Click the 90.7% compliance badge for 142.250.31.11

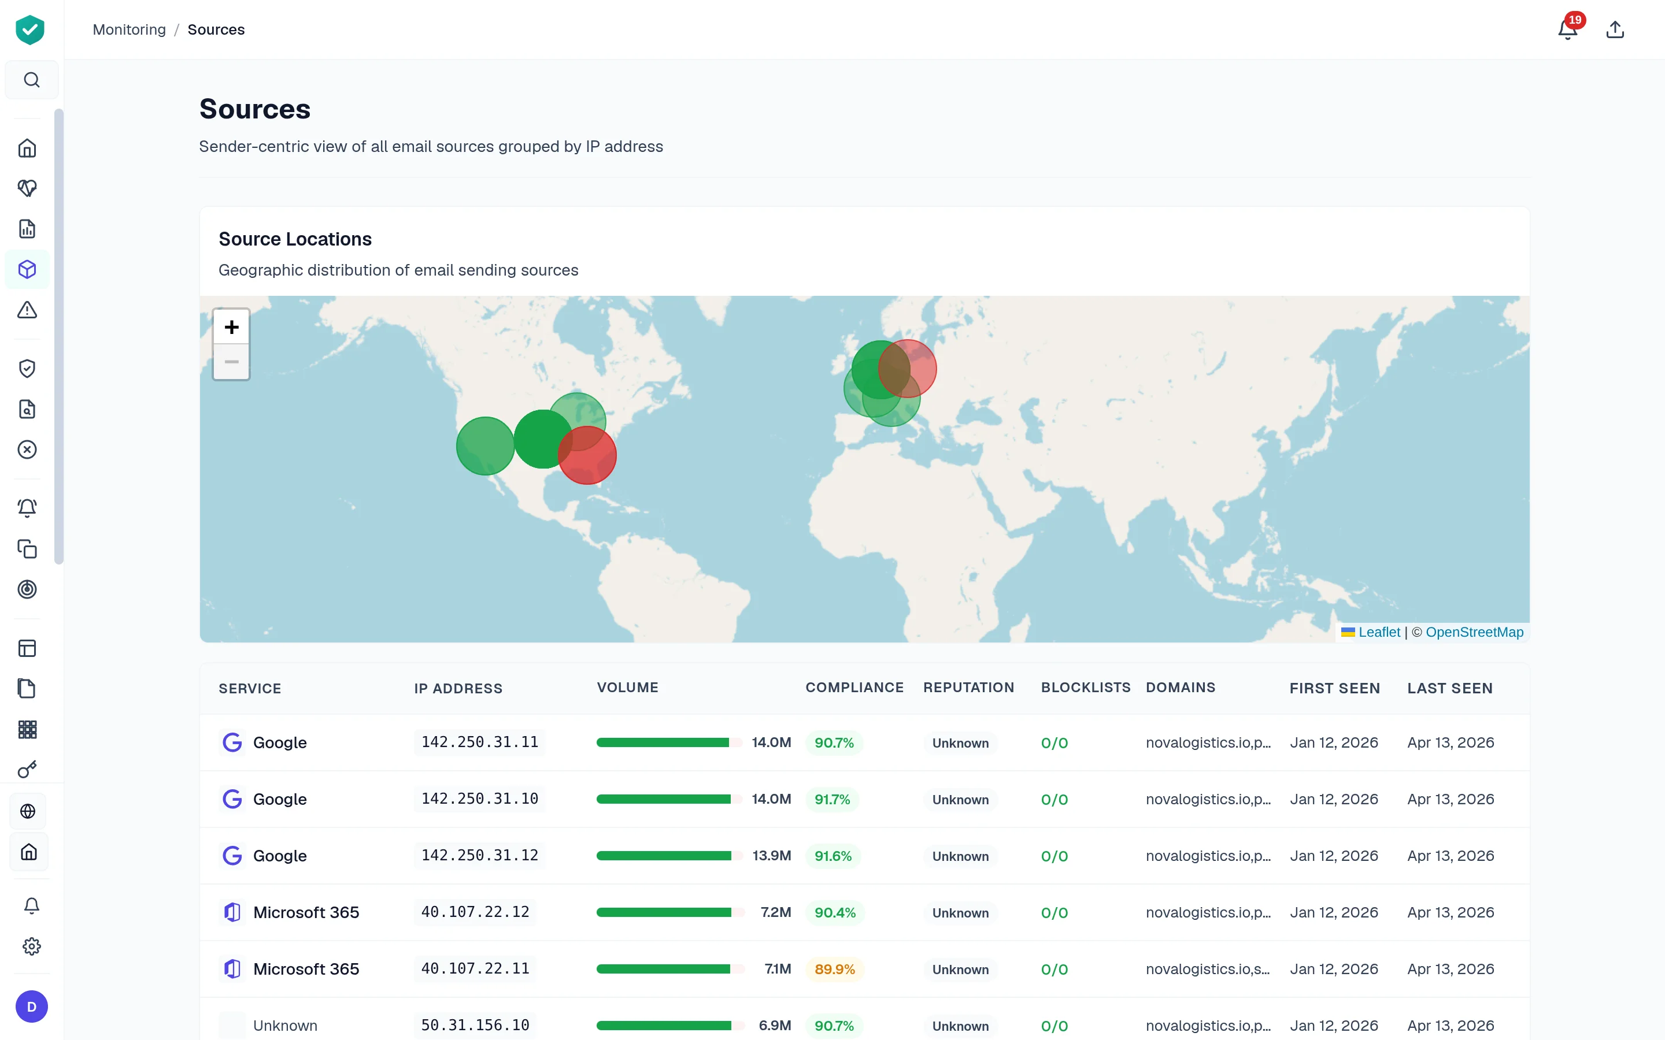point(834,742)
